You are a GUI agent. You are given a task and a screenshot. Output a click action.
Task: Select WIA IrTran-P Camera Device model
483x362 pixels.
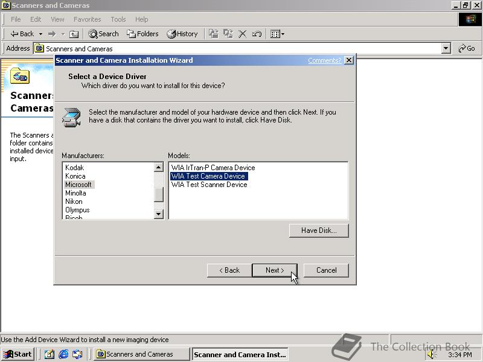click(x=213, y=168)
